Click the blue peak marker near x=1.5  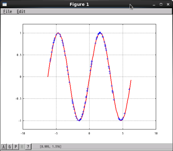pyautogui.click(x=100, y=33)
